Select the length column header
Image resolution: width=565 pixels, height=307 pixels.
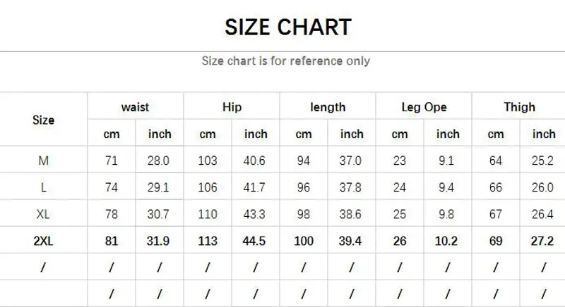click(328, 107)
